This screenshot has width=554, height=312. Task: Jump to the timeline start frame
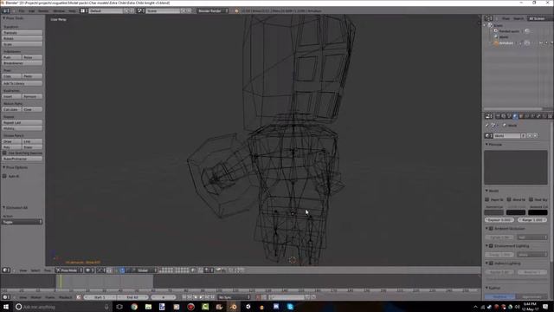(184, 297)
